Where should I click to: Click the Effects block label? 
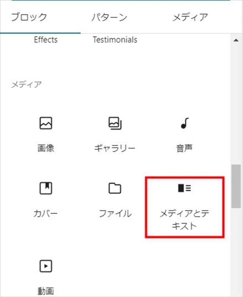point(46,40)
